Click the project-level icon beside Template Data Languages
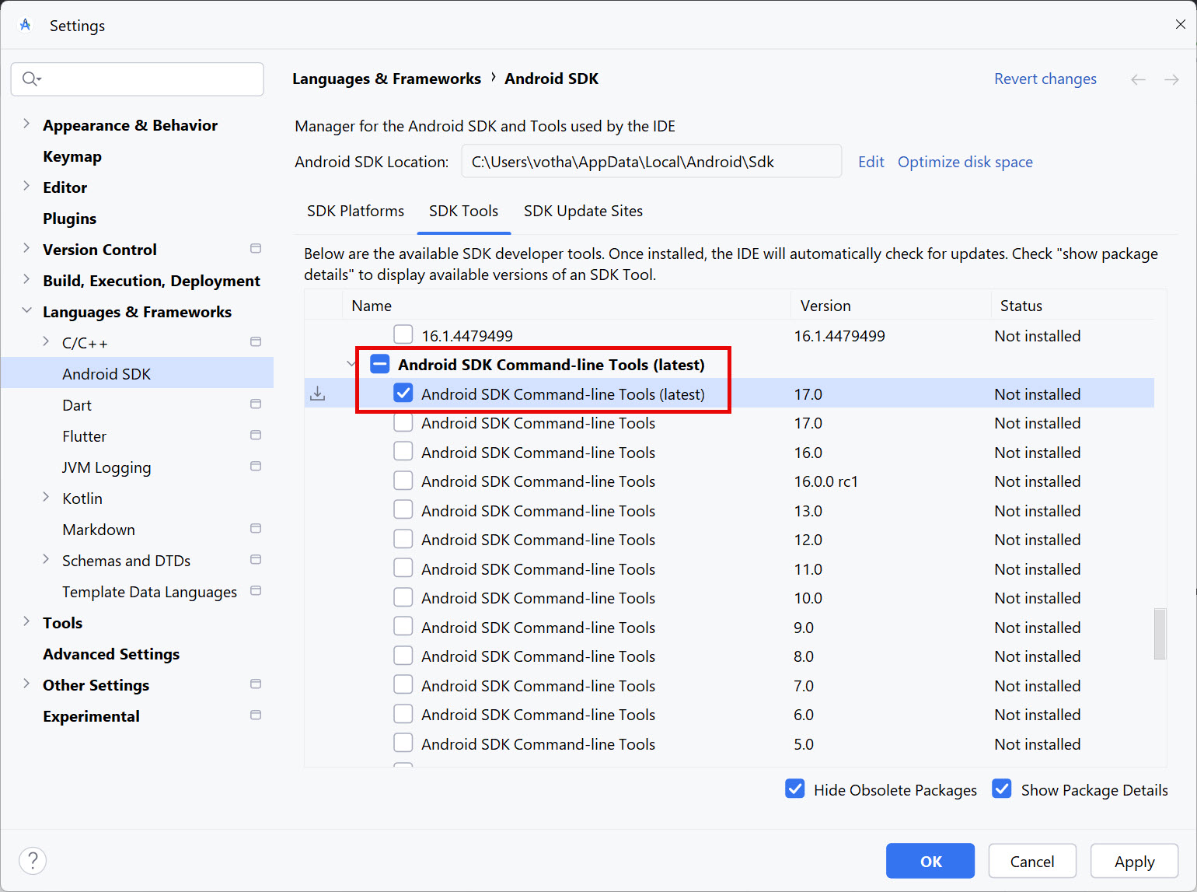1197x892 pixels. [256, 591]
